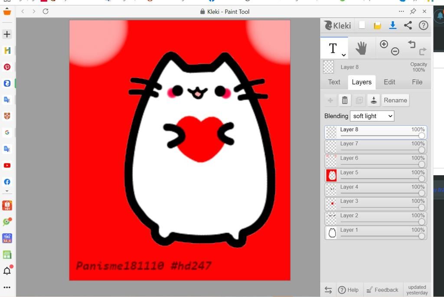Open Google from the sidebar
This screenshot has width=444, height=297.
(7, 133)
